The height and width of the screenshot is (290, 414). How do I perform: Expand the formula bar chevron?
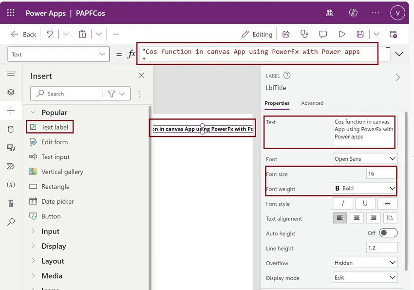(x=399, y=54)
